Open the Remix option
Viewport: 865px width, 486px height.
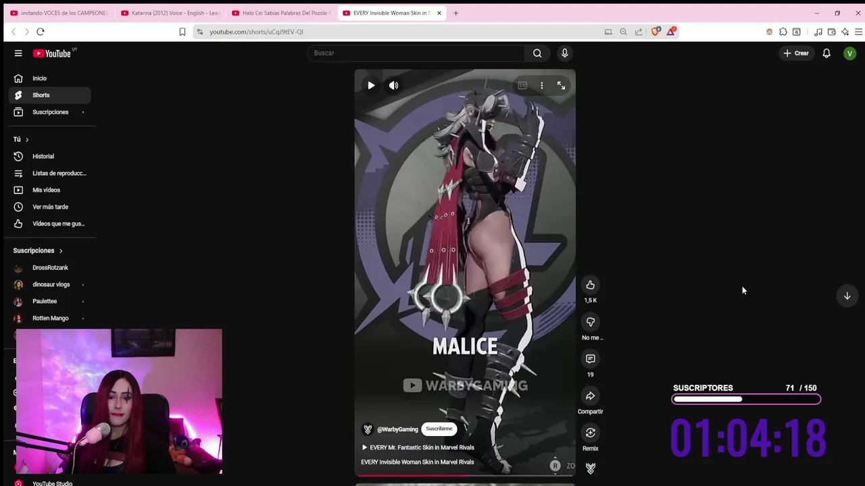pos(590,433)
